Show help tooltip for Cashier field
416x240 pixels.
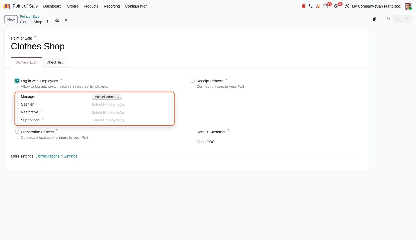click(x=37, y=103)
